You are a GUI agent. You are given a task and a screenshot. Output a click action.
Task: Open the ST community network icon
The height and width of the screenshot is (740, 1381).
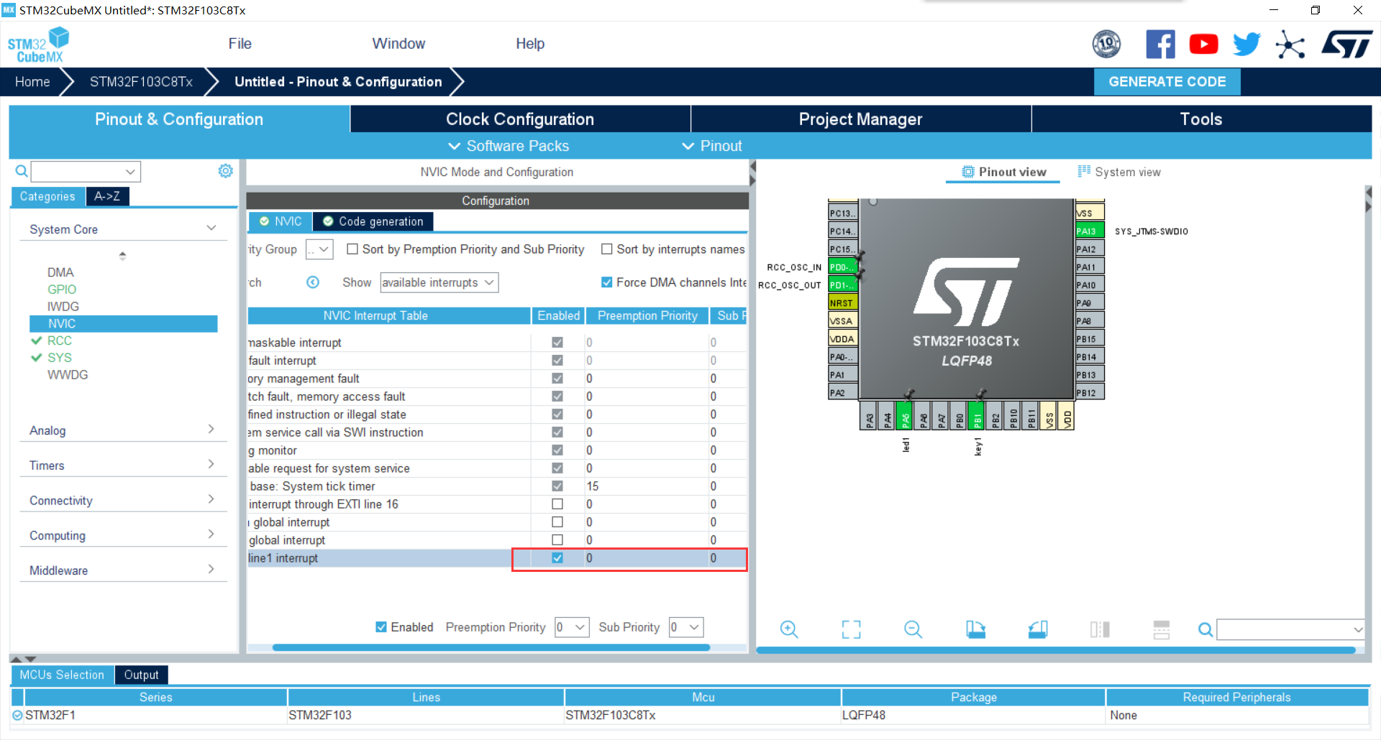pos(1290,45)
